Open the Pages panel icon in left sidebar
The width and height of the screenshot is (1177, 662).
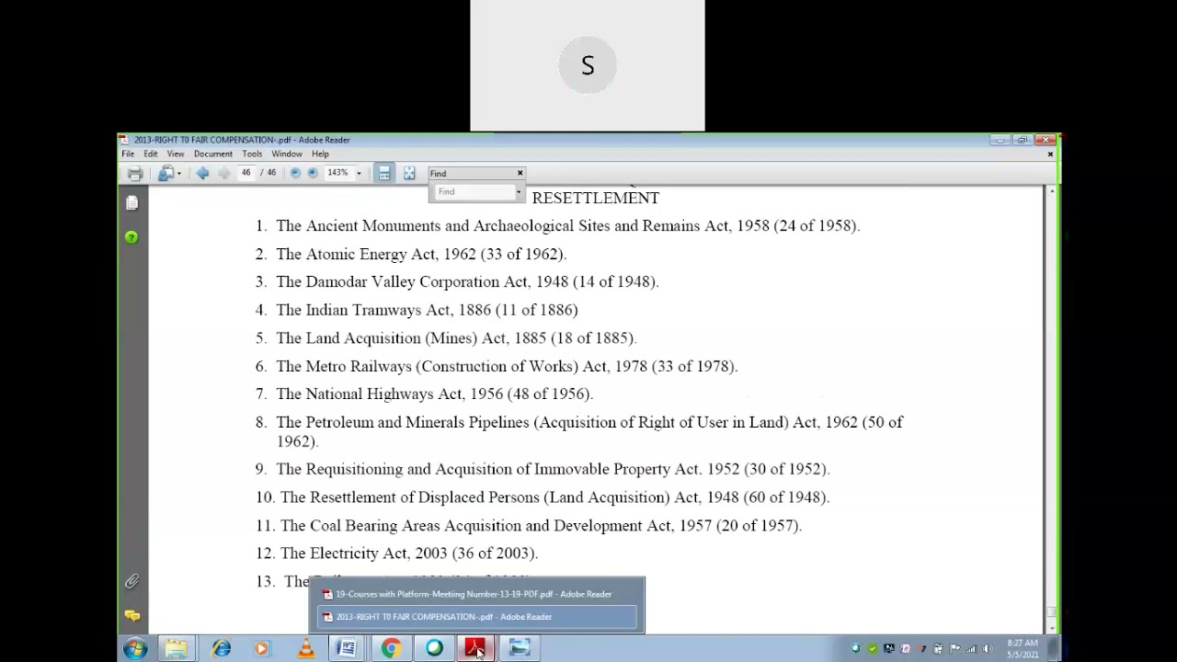[131, 203]
